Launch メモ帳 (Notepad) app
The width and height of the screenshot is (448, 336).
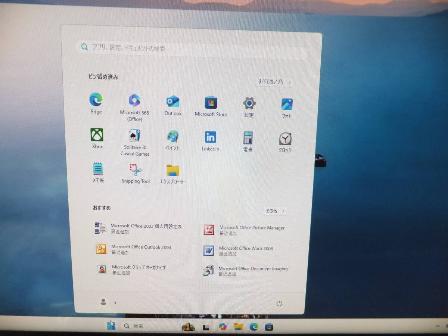(x=98, y=172)
